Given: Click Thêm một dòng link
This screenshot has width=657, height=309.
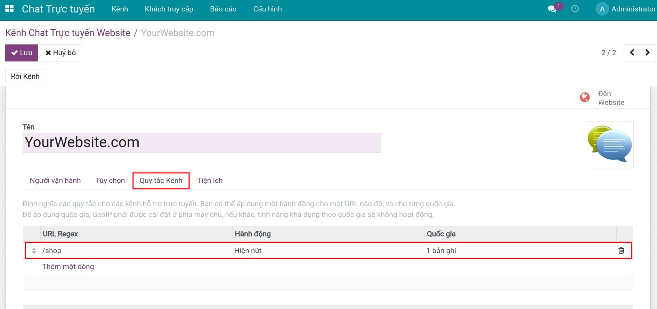Looking at the screenshot, I should click(68, 267).
